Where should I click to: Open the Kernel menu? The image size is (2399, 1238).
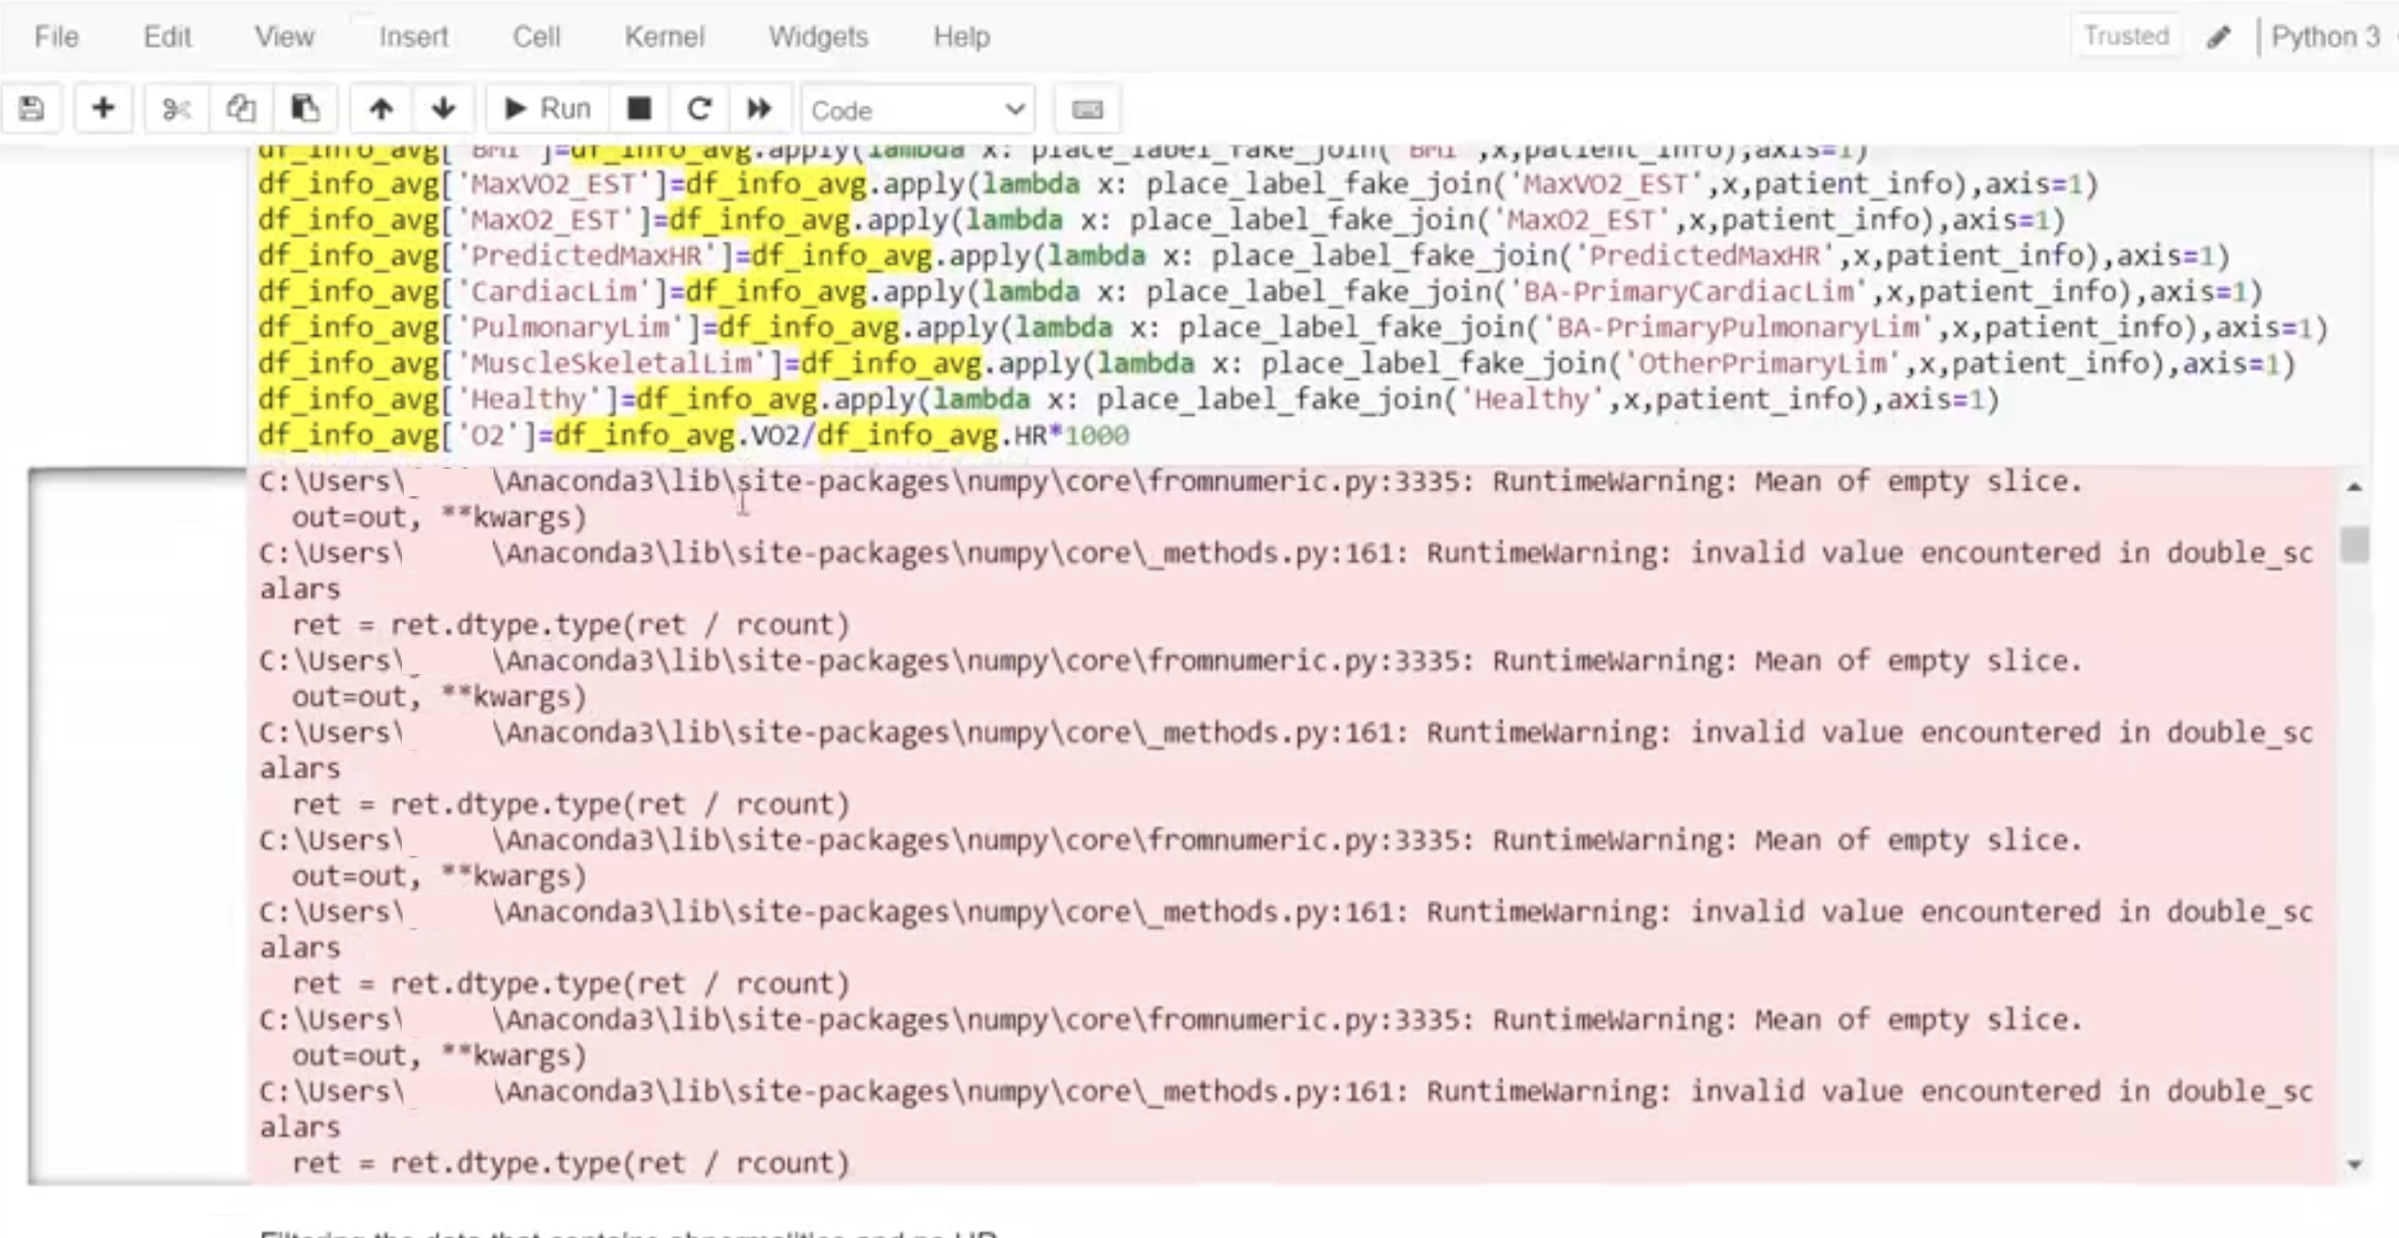664,37
